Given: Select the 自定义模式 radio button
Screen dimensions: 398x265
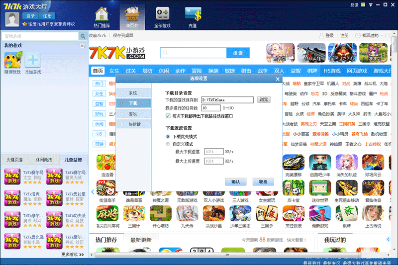Looking at the screenshot, I should (x=168, y=144).
